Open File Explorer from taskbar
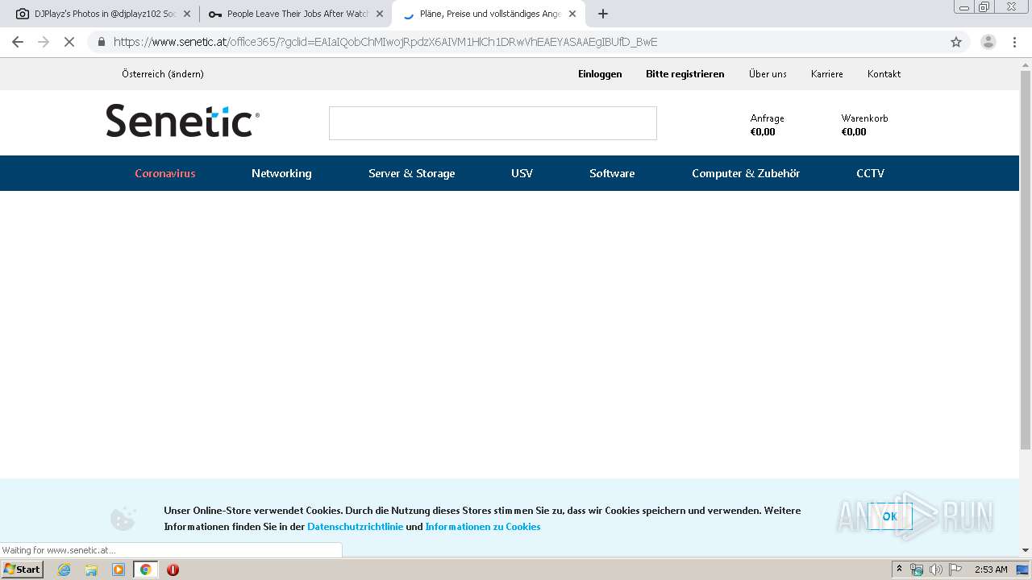Image resolution: width=1032 pixels, height=580 pixels. [91, 570]
